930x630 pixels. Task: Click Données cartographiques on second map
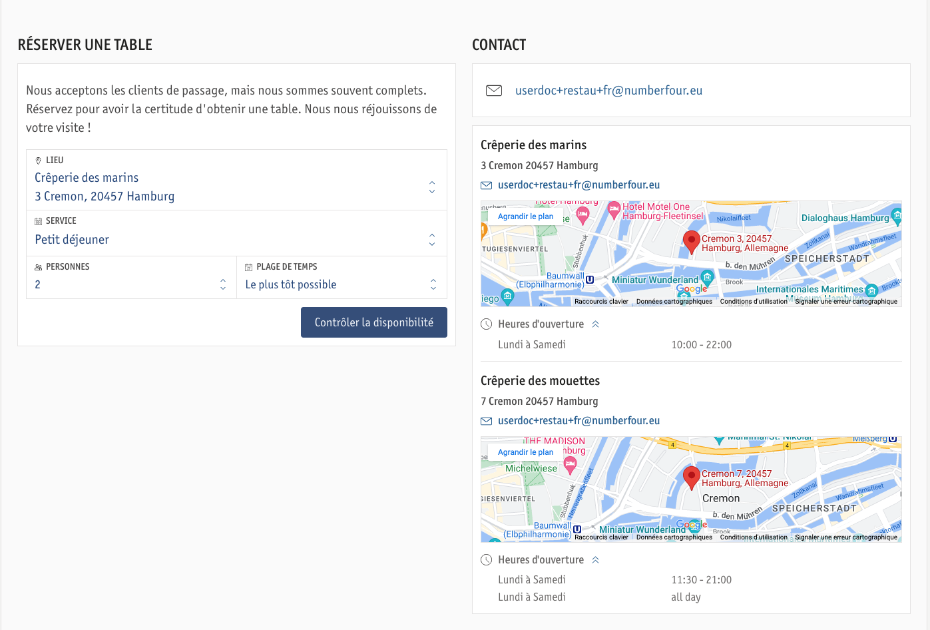coord(674,537)
